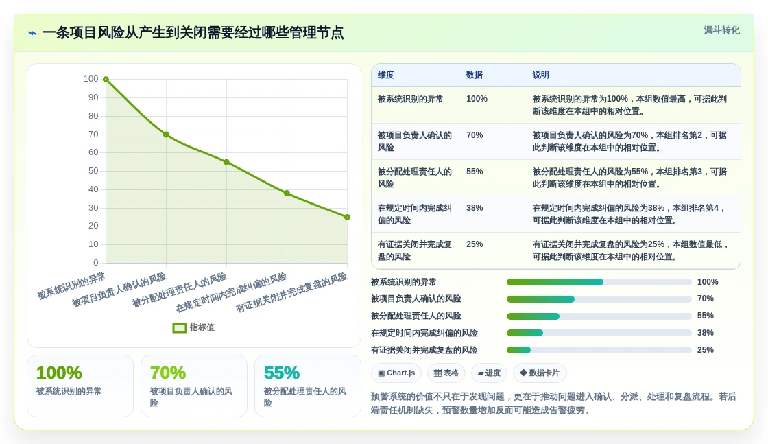
Task: Click the 漏斗转化 tag at top right
Action: 721,30
